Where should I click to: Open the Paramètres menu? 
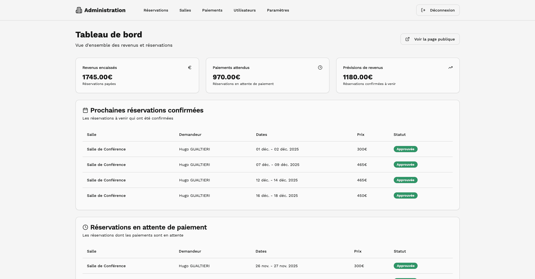278,10
